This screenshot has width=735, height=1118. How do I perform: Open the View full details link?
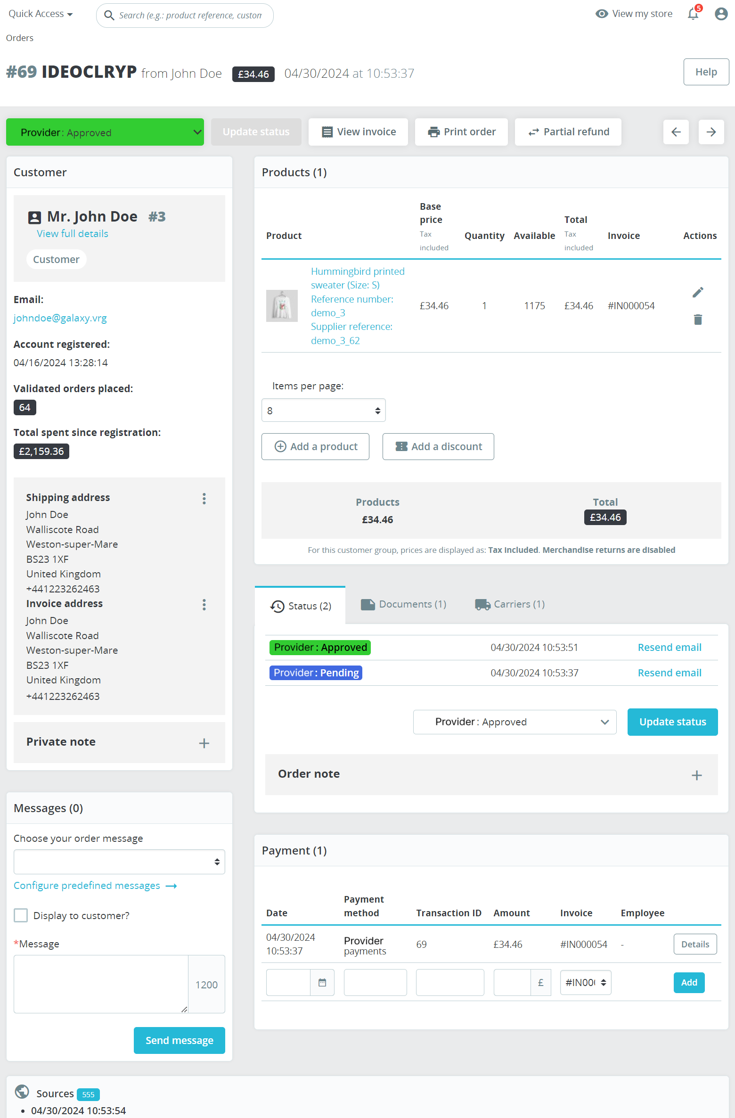click(x=73, y=234)
